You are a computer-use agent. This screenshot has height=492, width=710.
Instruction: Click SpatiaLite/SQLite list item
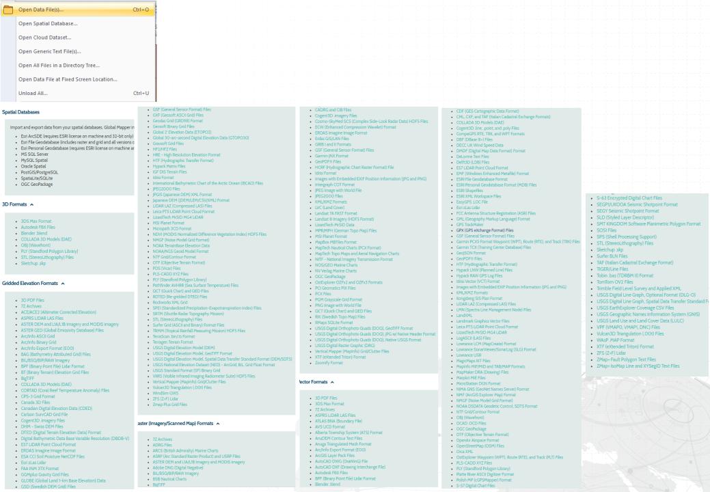tap(37, 178)
